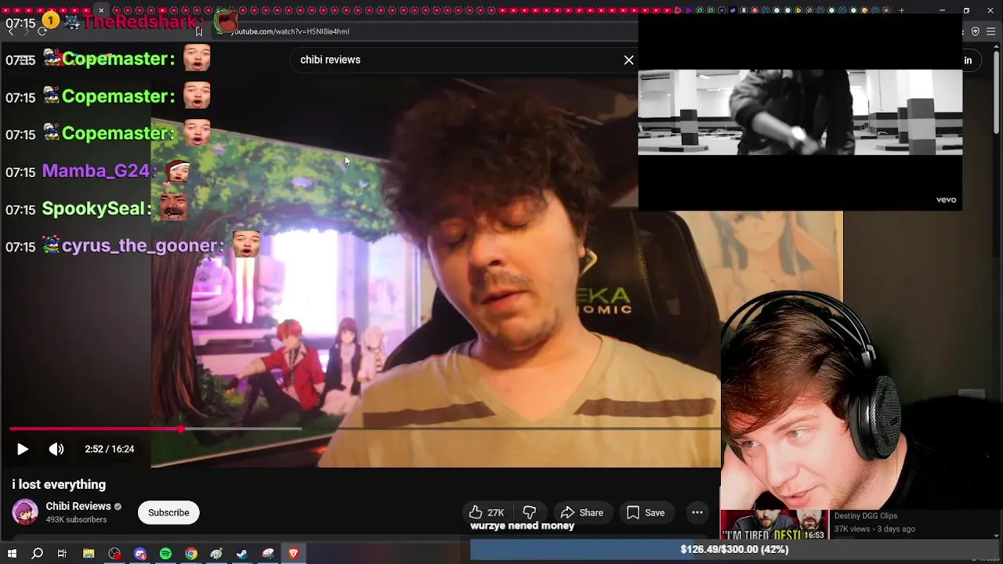This screenshot has width=1003, height=564.
Task: Click the $126.49/$300.00 donation goal bar
Action: (x=733, y=549)
